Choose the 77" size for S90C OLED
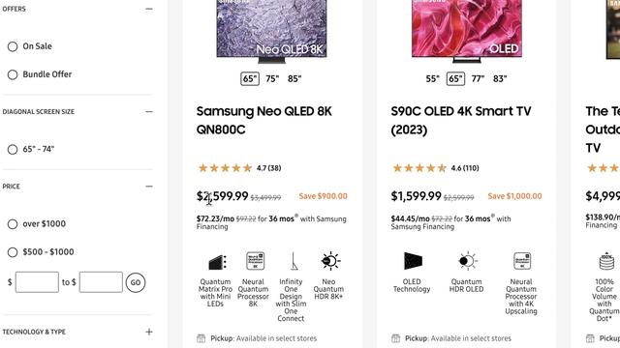 [x=478, y=79]
